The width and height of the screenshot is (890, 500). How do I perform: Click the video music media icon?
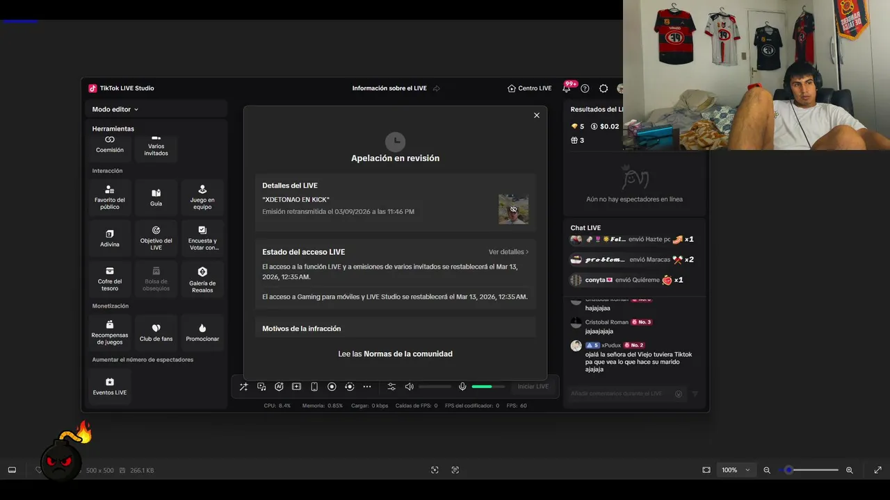click(261, 387)
